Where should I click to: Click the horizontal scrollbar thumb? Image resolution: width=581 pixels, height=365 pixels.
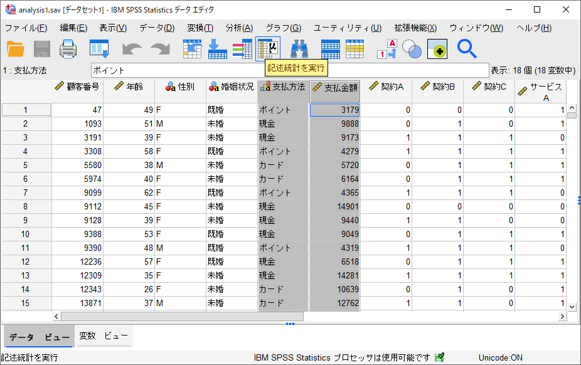(183, 316)
